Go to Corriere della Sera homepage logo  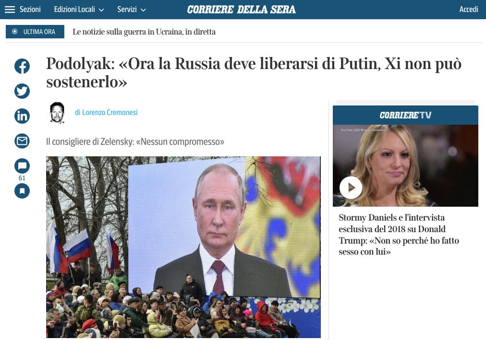(x=241, y=10)
